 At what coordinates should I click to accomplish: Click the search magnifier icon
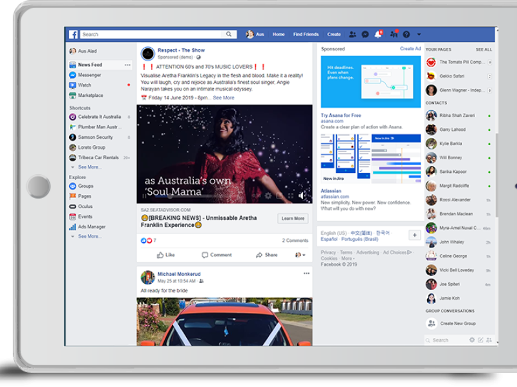pyautogui.click(x=229, y=34)
